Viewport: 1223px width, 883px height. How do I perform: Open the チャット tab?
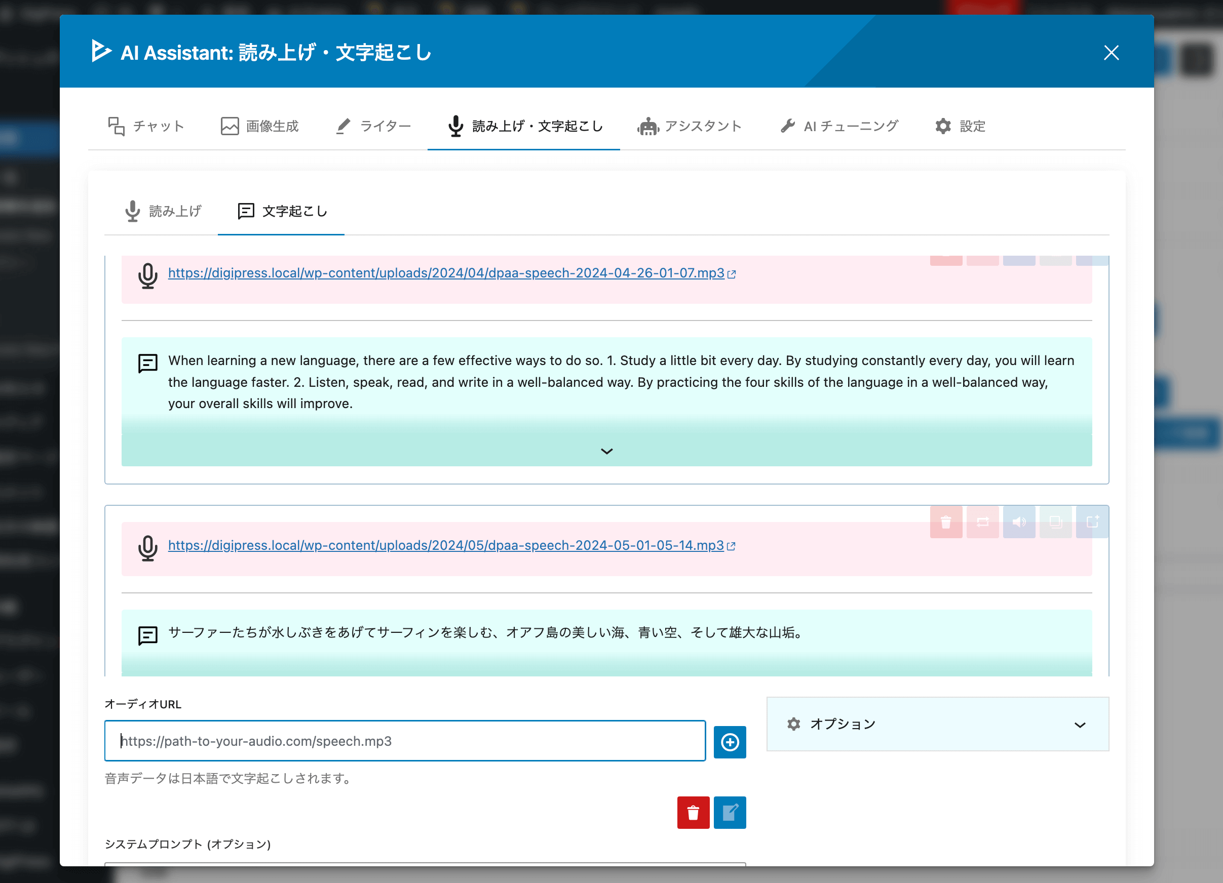point(146,126)
